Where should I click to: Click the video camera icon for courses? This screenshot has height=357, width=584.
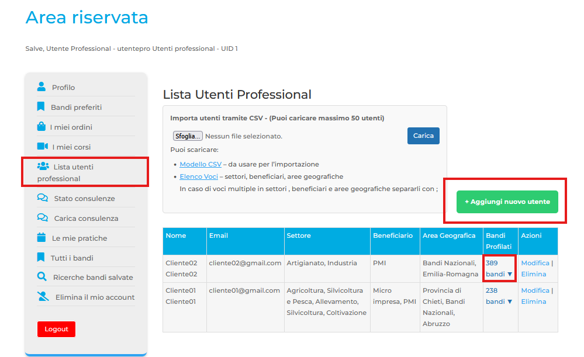click(42, 147)
